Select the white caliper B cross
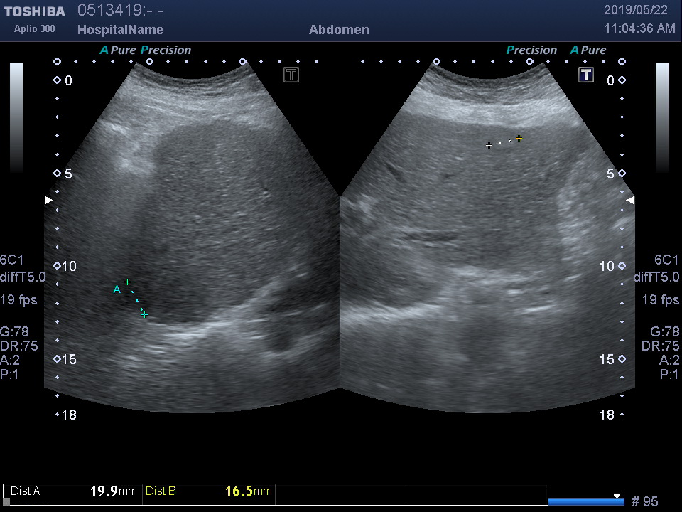Viewport: 682px width, 512px height. (x=489, y=145)
